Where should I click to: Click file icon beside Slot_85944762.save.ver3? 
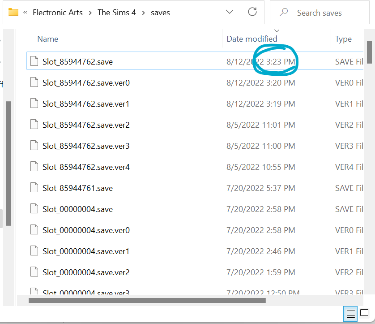(x=34, y=145)
